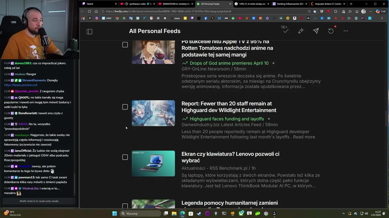Tick checkbox for Rotten Tomatoes anime article
This screenshot has height=218, width=389.
click(x=125, y=45)
